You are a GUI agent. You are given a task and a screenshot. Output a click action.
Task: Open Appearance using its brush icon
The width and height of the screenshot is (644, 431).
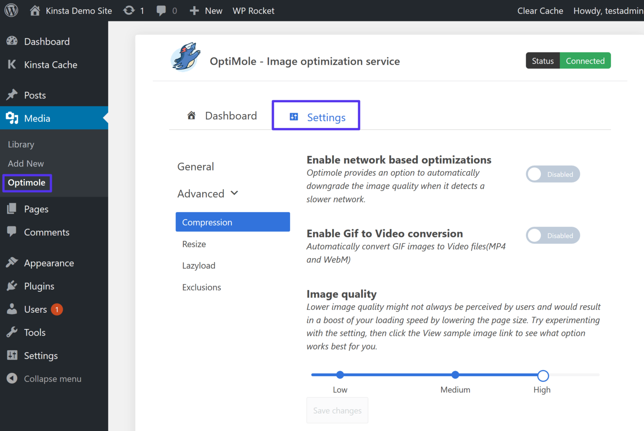pyautogui.click(x=12, y=262)
